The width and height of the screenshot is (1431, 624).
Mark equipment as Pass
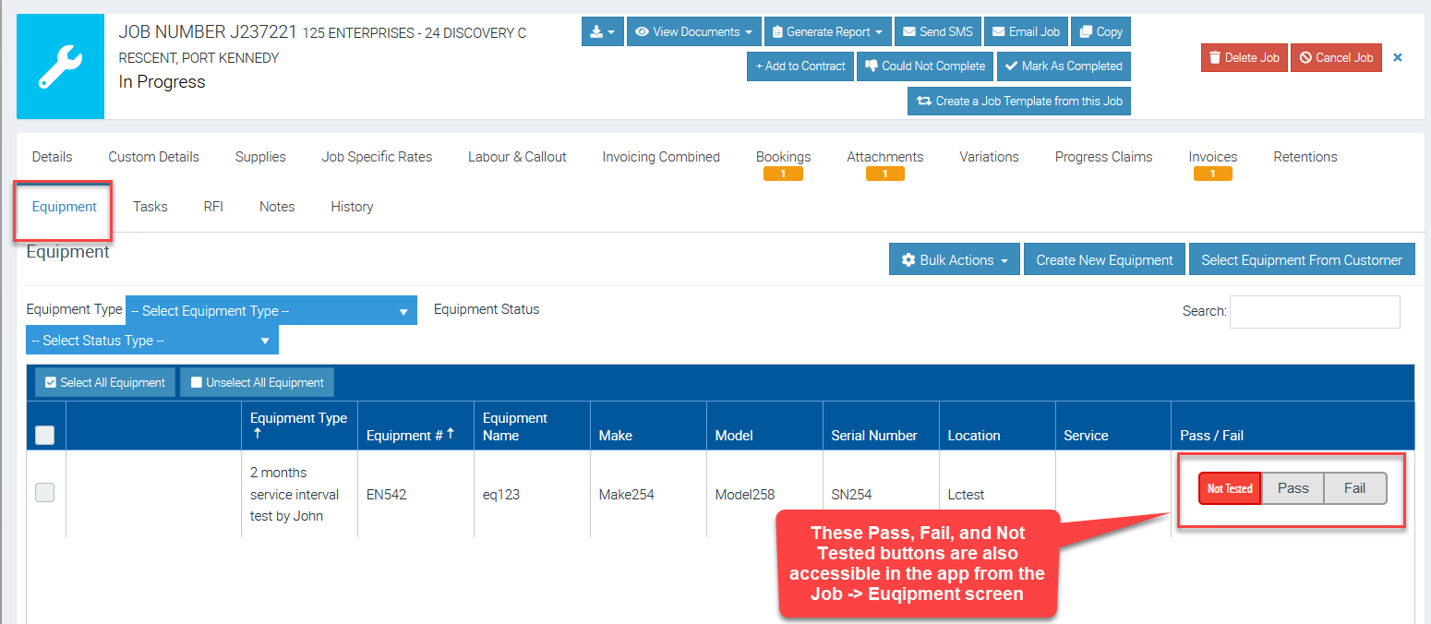(x=1293, y=488)
